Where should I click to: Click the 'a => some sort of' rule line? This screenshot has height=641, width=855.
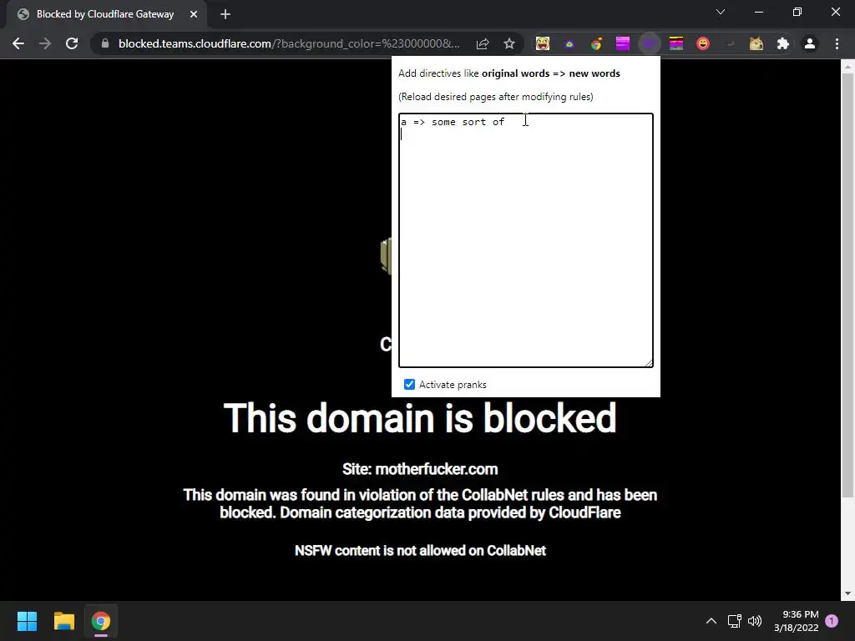(453, 122)
